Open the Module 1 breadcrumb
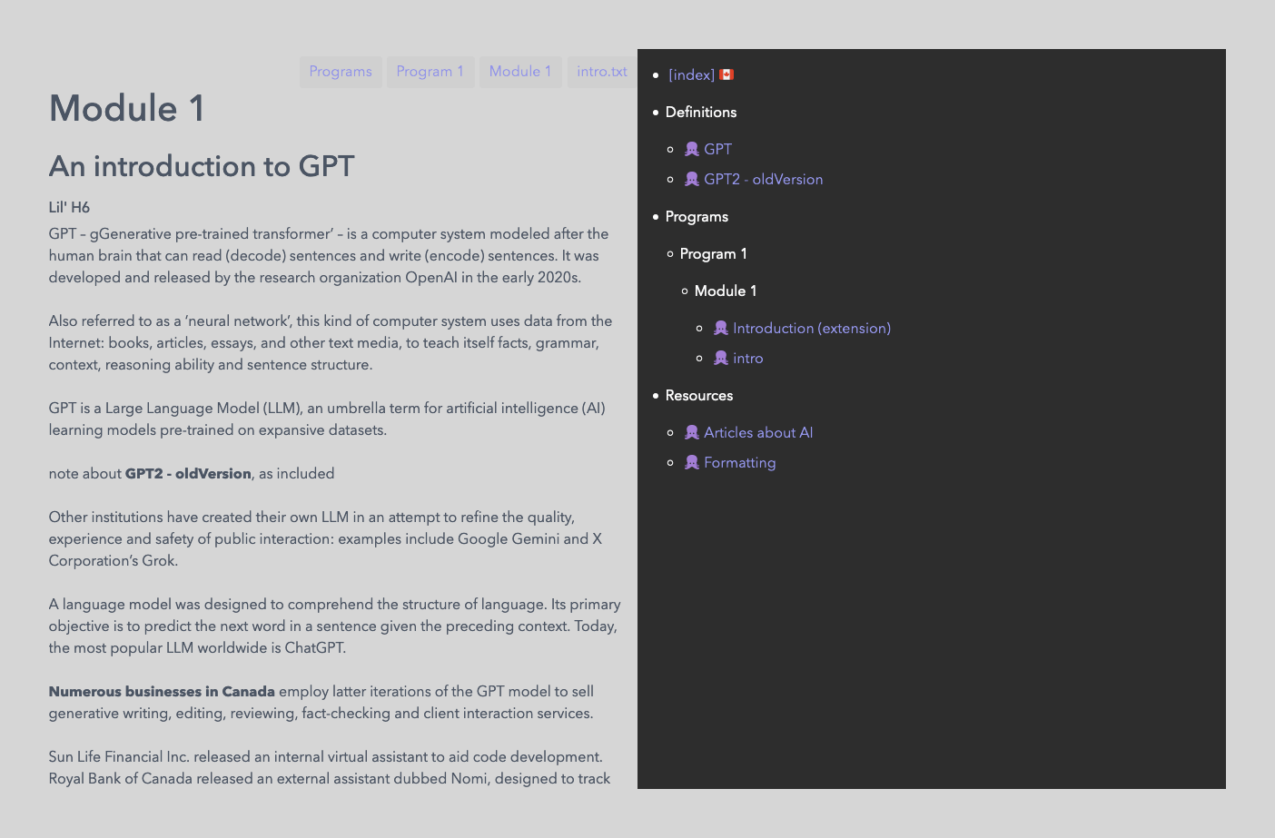Image resolution: width=1275 pixels, height=838 pixels. click(x=520, y=72)
